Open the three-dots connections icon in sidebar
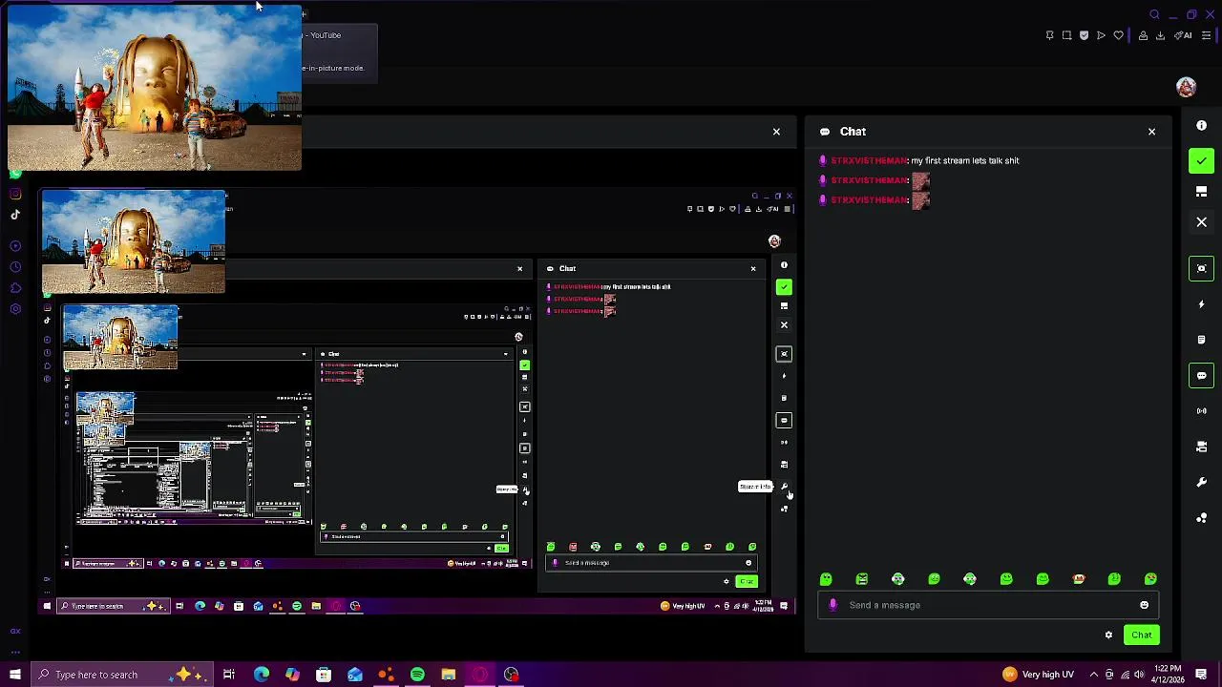The image size is (1222, 687). pyautogui.click(x=1201, y=518)
